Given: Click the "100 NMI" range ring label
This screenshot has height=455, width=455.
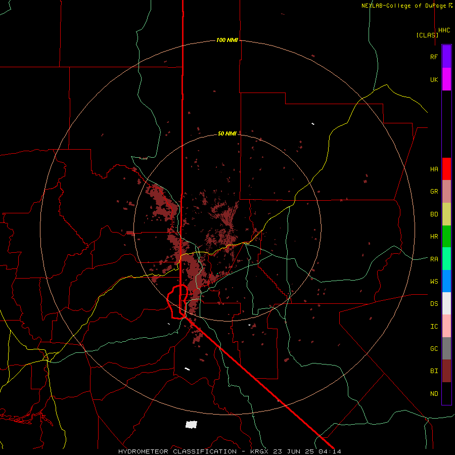Looking at the screenshot, I should click(x=227, y=40).
